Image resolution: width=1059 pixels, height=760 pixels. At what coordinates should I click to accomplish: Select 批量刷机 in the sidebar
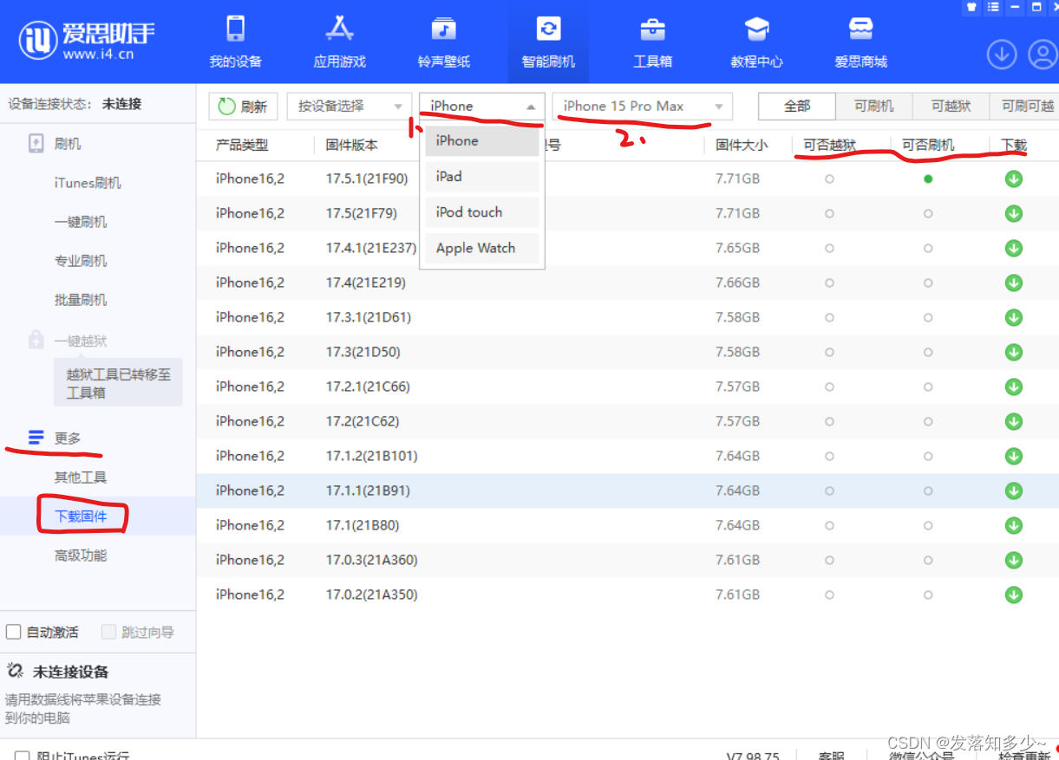click(81, 300)
